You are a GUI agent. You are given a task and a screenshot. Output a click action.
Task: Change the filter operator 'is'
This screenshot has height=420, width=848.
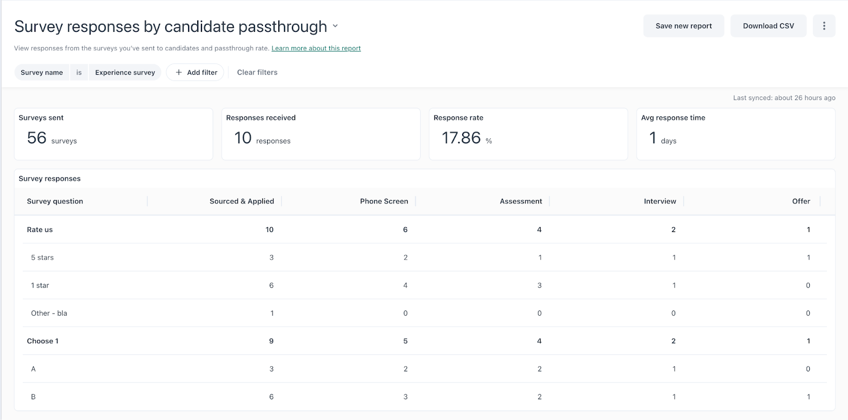pyautogui.click(x=79, y=73)
